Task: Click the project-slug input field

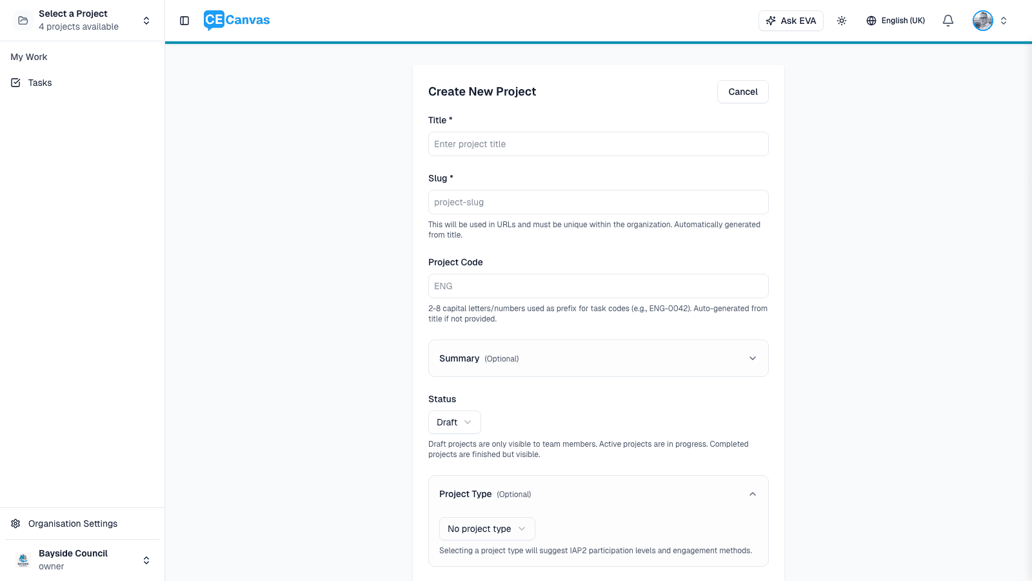Action: [x=598, y=202]
